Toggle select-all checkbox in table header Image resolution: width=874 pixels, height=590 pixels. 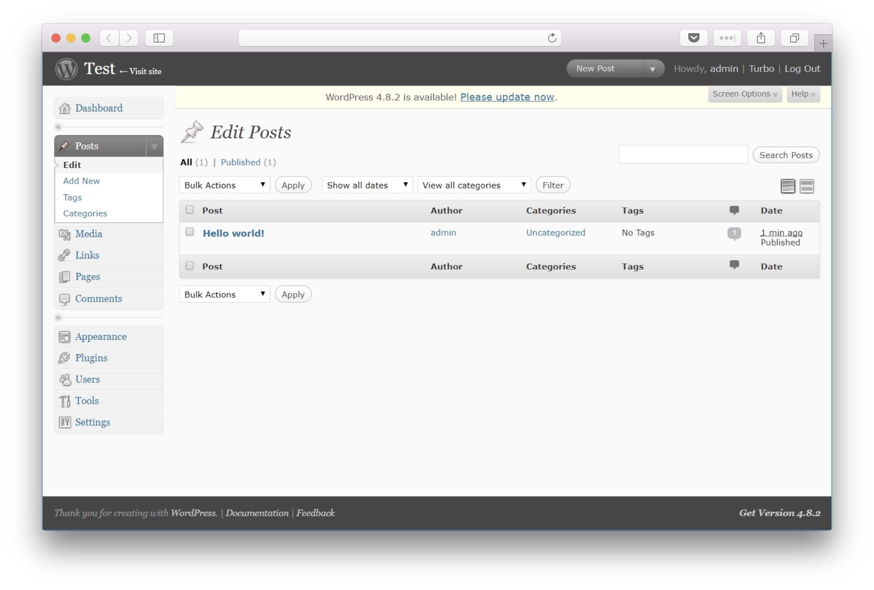click(189, 210)
